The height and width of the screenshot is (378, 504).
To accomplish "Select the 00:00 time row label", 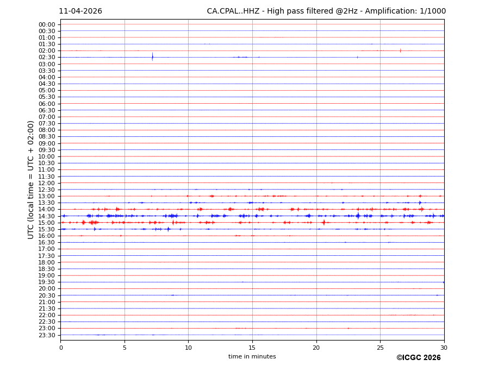I will 47,24.
